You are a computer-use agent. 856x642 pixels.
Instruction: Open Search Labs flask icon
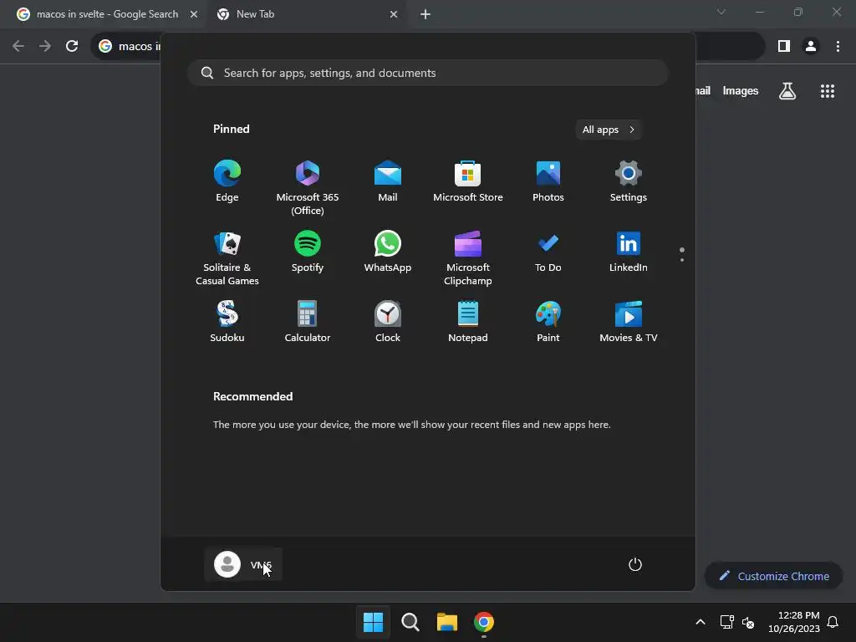[787, 90]
